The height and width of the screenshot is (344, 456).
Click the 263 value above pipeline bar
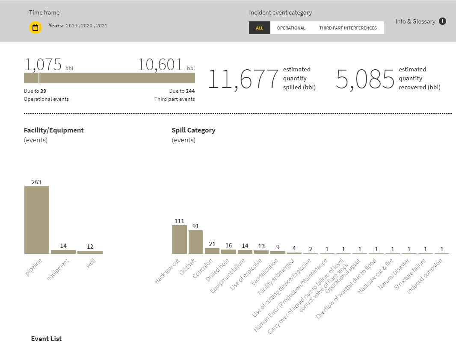click(37, 182)
